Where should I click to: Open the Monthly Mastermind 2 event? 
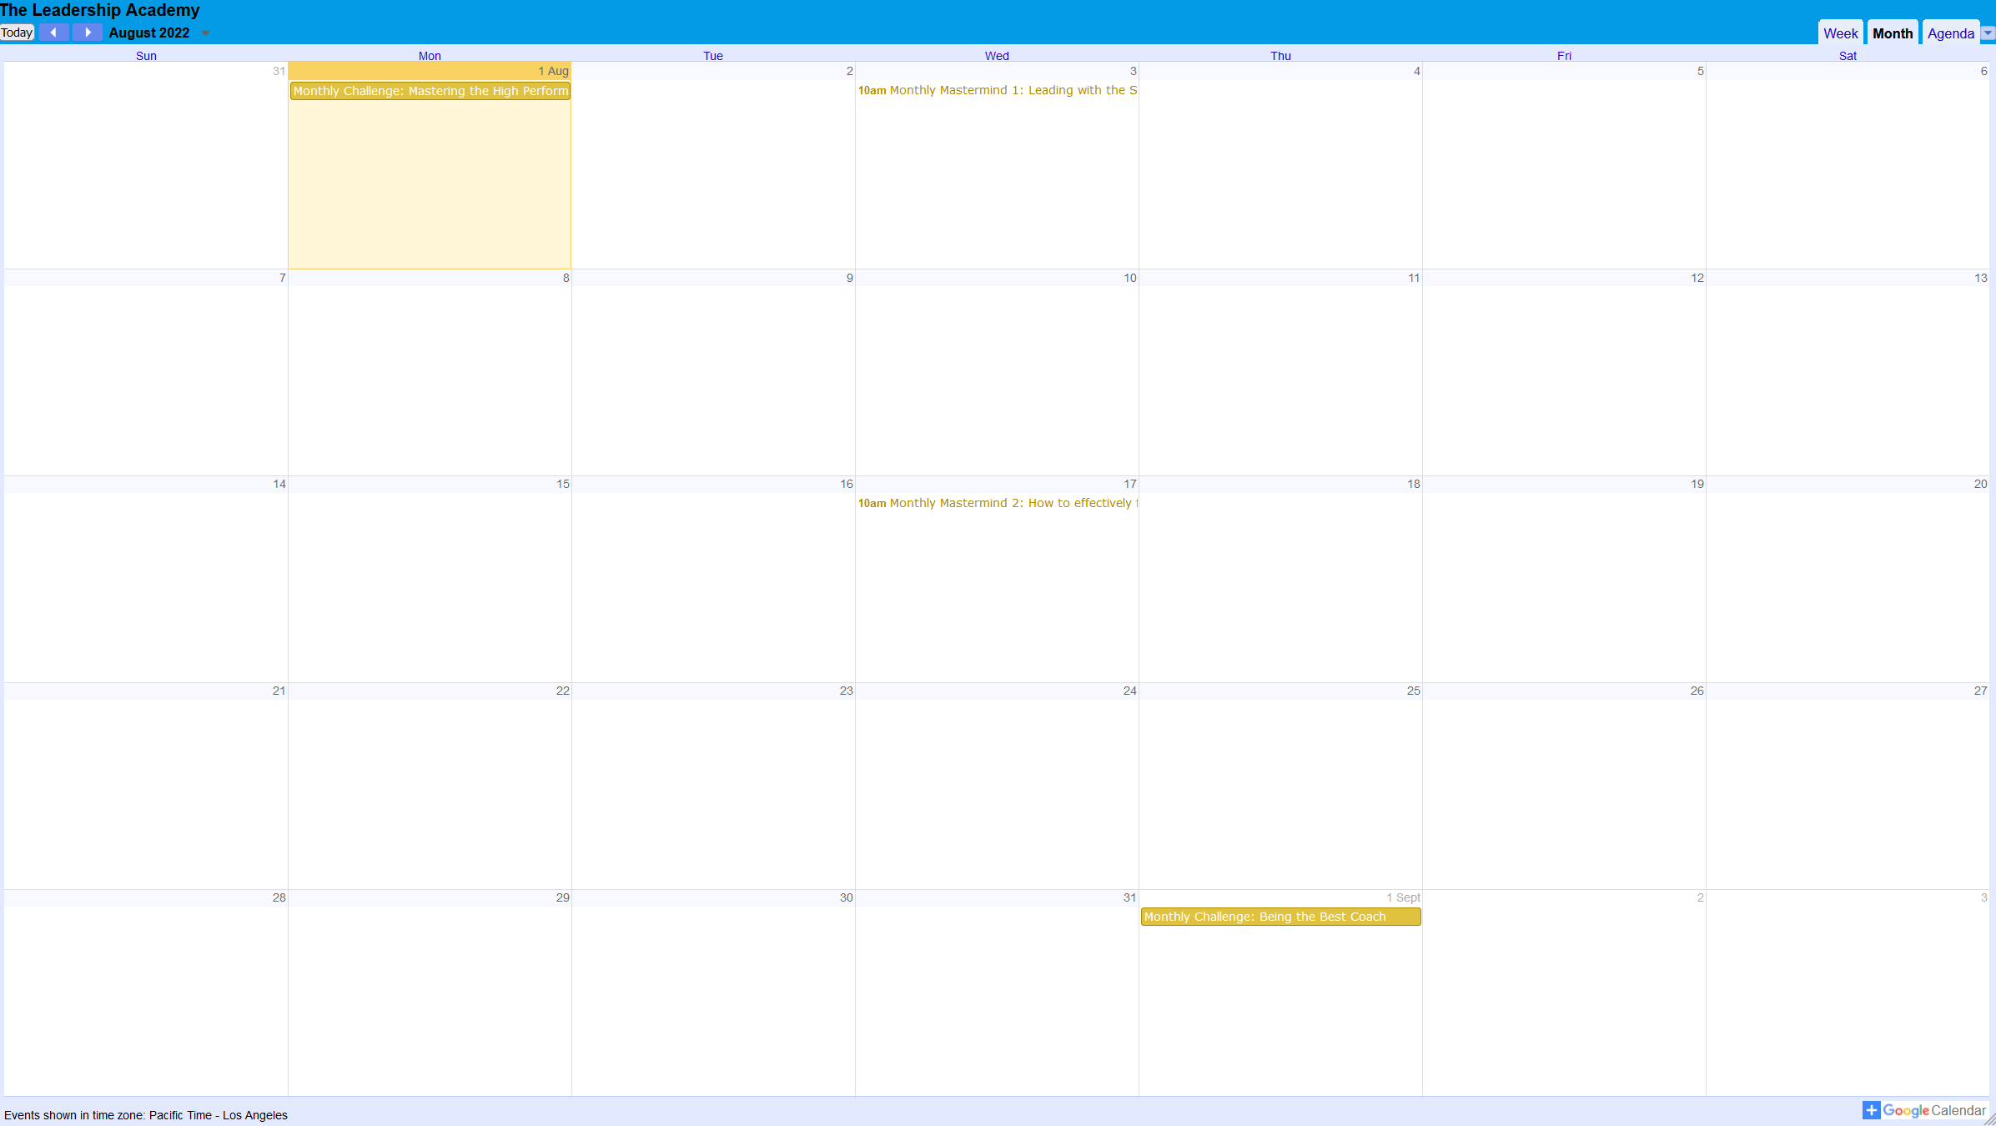pos(997,503)
